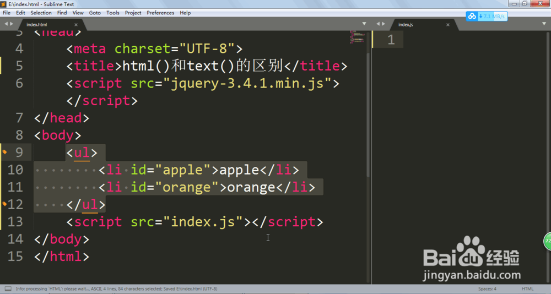
Task: Click the closing </ul> tag
Action: pyautogui.click(x=86, y=204)
